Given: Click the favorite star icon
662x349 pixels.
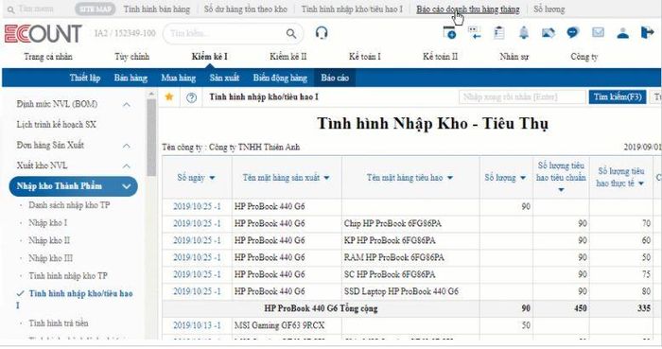Looking at the screenshot, I should pos(169,97).
